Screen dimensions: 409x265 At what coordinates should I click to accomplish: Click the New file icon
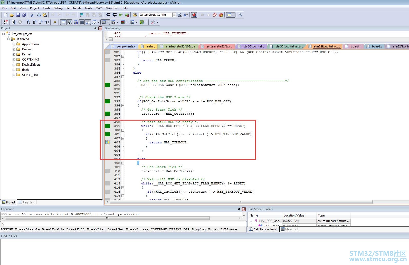[x=6, y=15]
